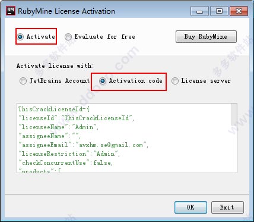Minimize the License Activation dialog

tap(199, 11)
